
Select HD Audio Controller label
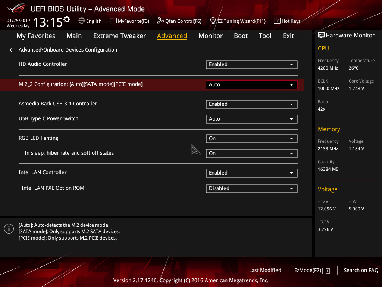pyautogui.click(x=43, y=64)
